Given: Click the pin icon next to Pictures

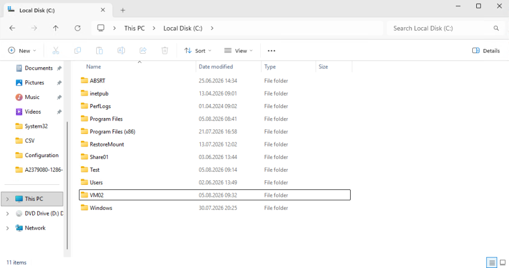Looking at the screenshot, I should pyautogui.click(x=59, y=83).
